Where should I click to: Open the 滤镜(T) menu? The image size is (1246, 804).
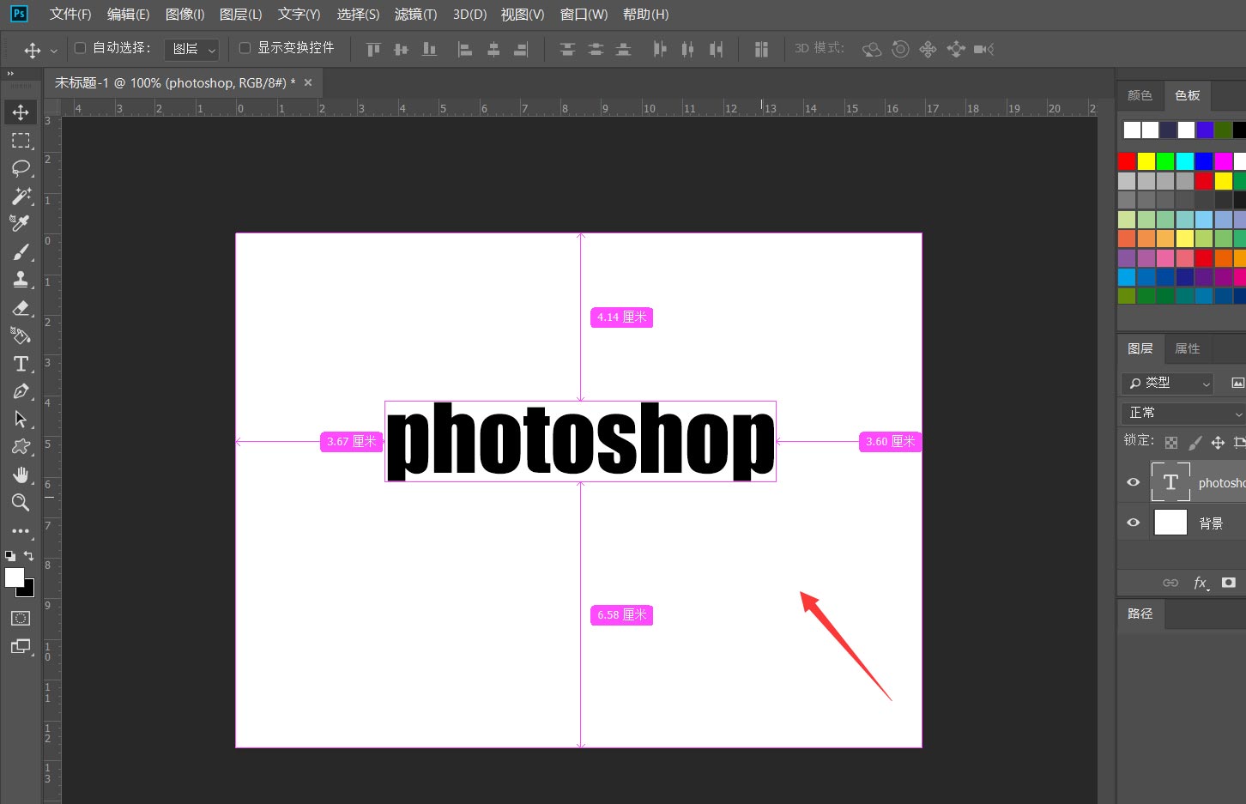[416, 15]
